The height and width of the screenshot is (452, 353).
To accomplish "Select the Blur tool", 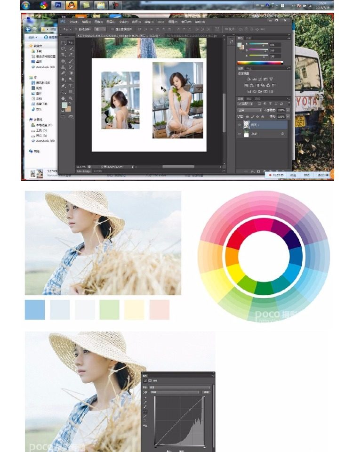I will tap(64, 79).
